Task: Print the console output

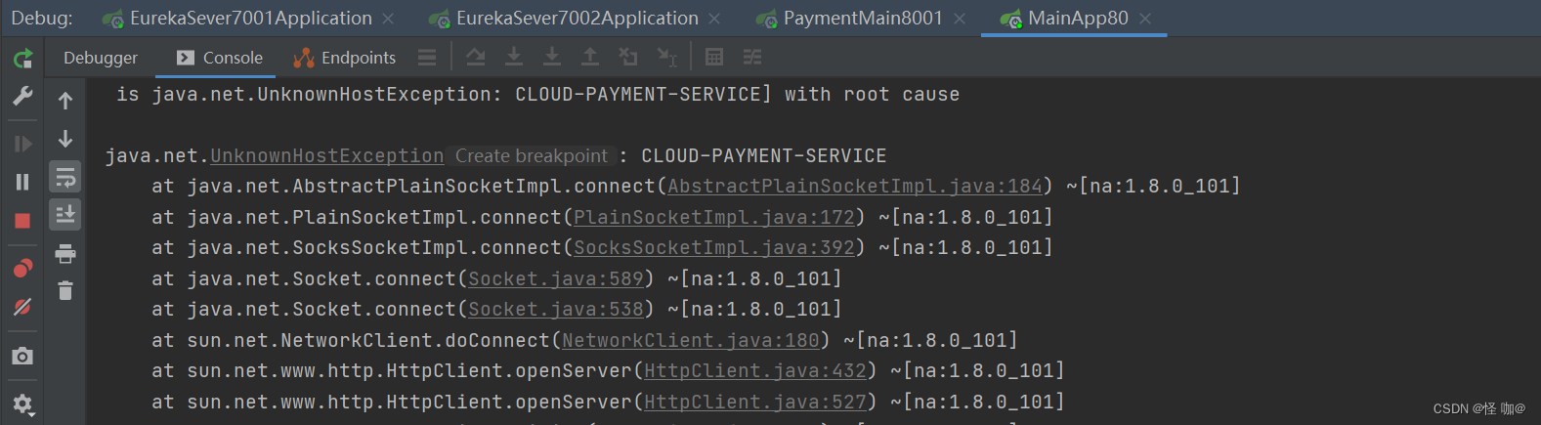Action: coord(65,254)
